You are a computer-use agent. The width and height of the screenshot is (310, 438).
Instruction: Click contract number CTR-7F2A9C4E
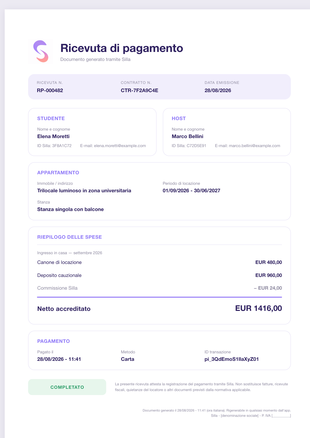click(139, 90)
